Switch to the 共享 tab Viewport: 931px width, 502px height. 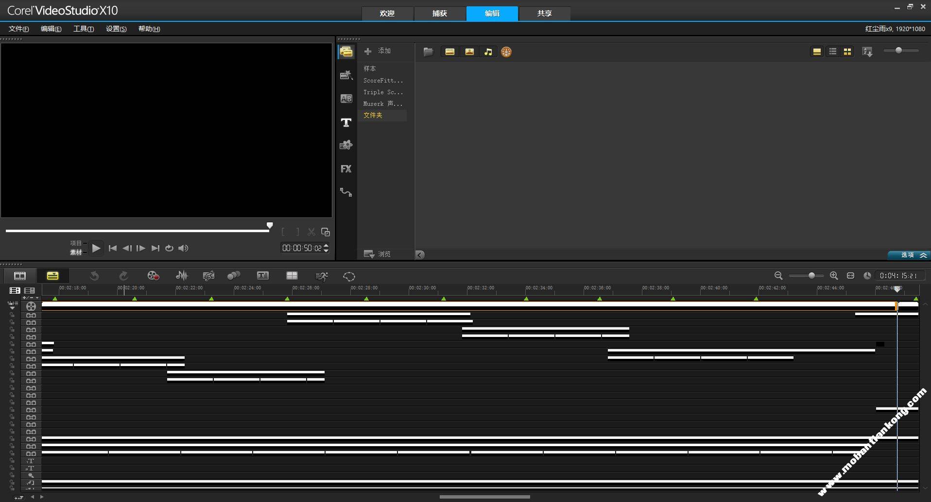click(x=544, y=14)
